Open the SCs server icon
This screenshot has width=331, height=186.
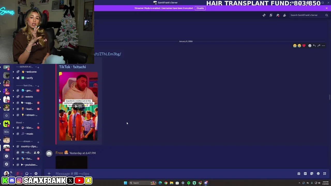tap(6, 132)
